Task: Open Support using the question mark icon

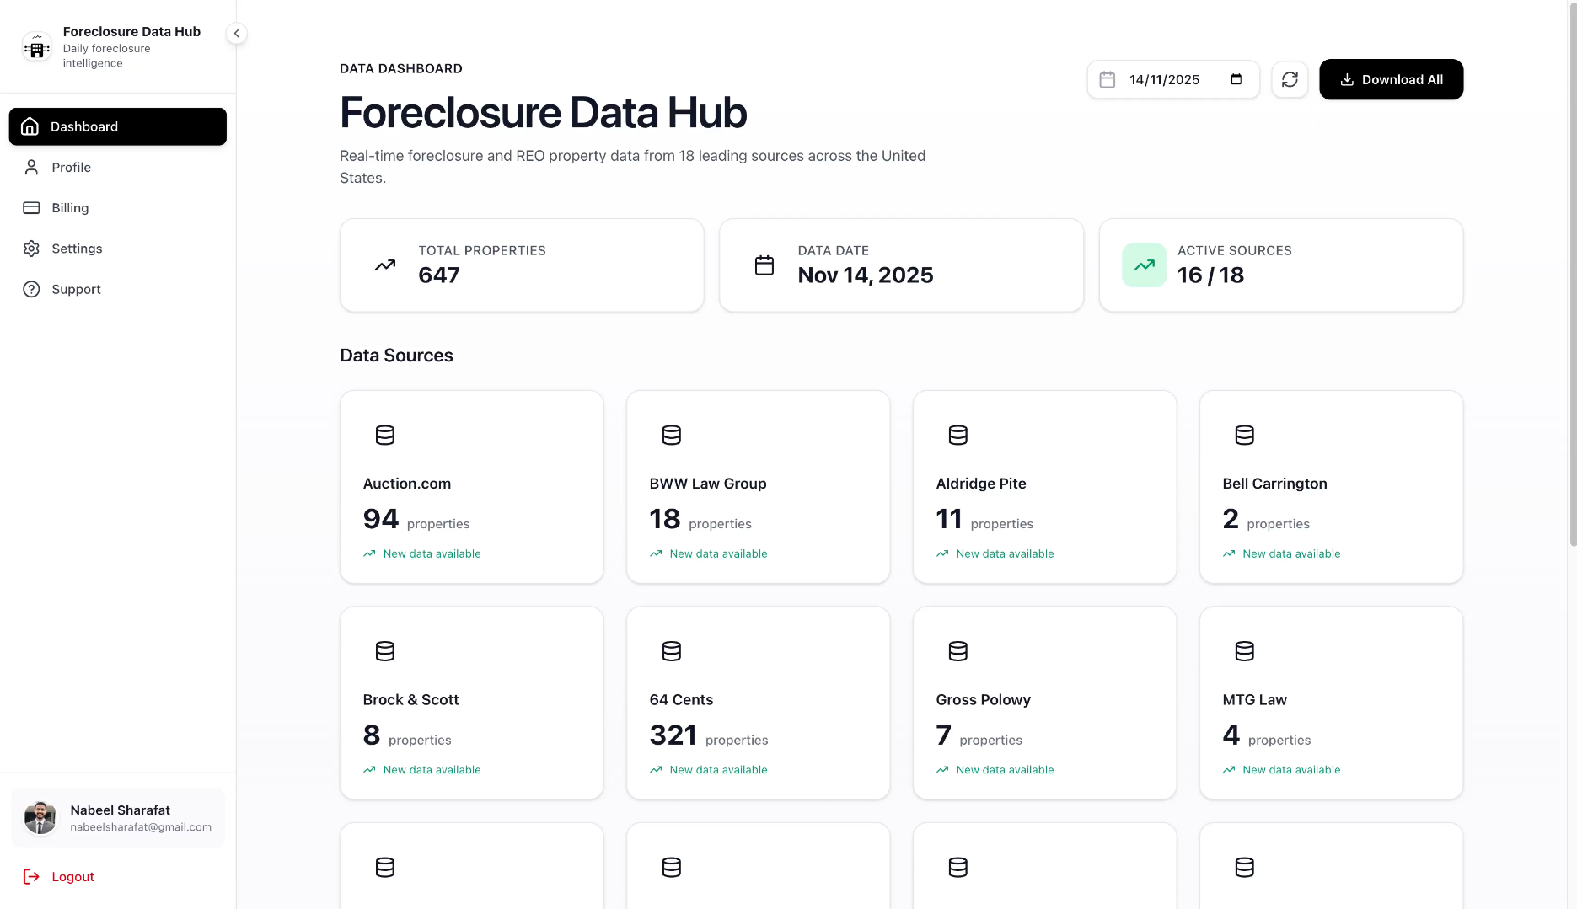Action: 30,289
